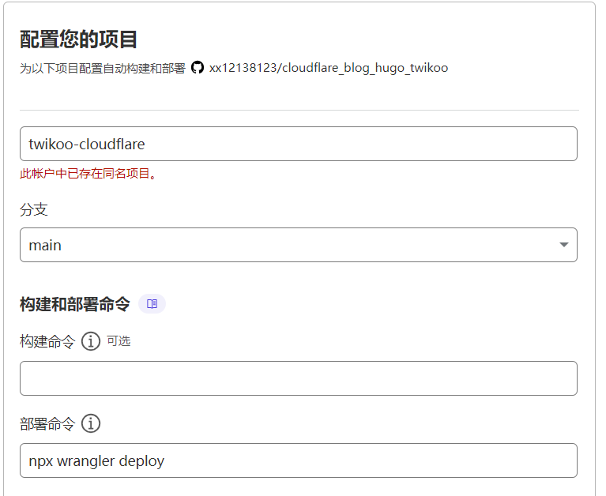Click the subtitle 为以下项目配置自动构建和部署
This screenshot has width=606, height=496.
tap(103, 69)
